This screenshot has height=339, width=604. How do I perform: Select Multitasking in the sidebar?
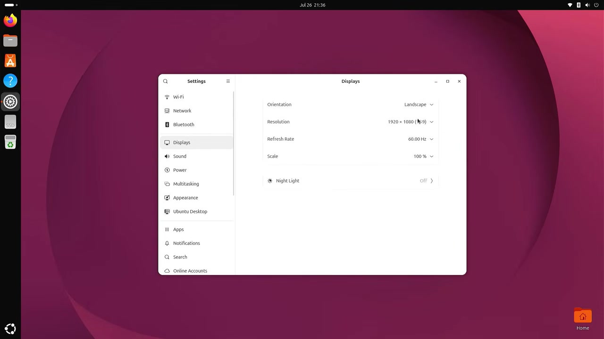pyautogui.click(x=197, y=184)
